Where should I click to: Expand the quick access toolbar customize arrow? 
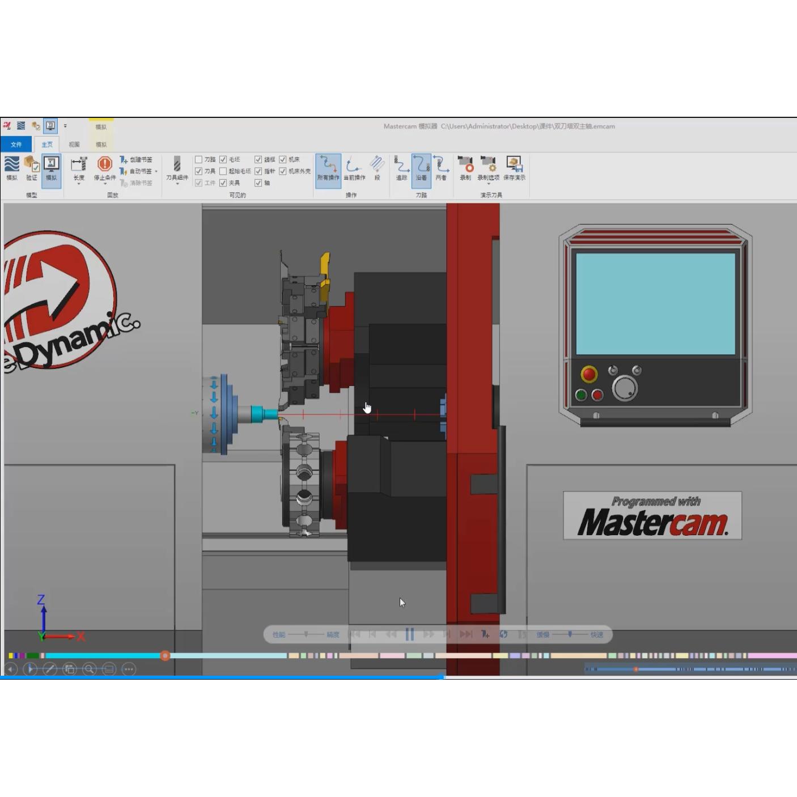coord(65,126)
